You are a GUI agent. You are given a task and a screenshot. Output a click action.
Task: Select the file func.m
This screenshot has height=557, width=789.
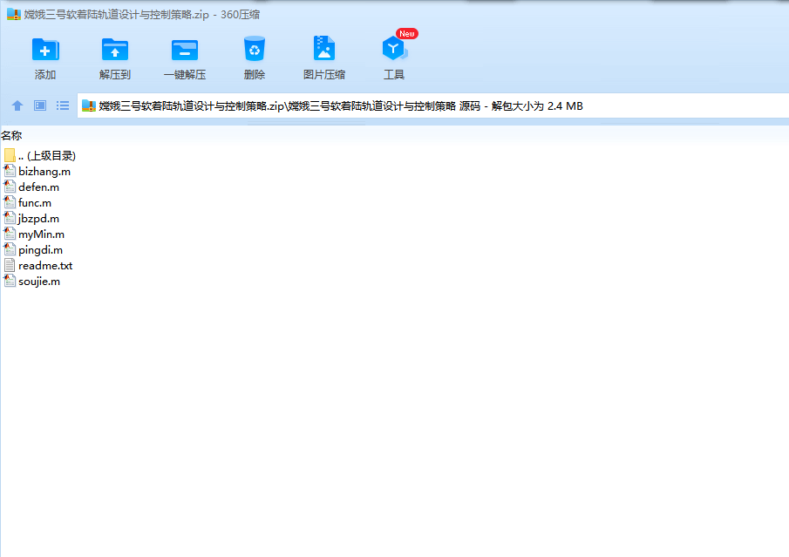(x=35, y=203)
